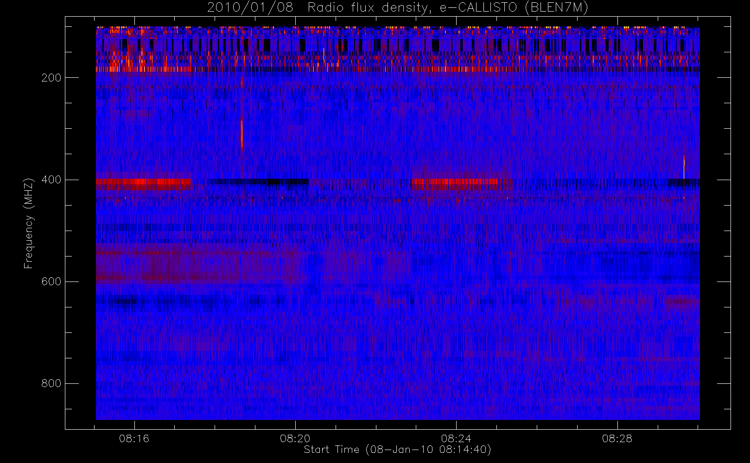Click the 'Start Time (08-Jan-10 08:14:40)' axis label

click(397, 450)
